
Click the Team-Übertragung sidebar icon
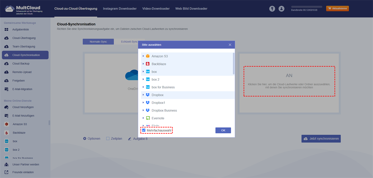coord(6,47)
